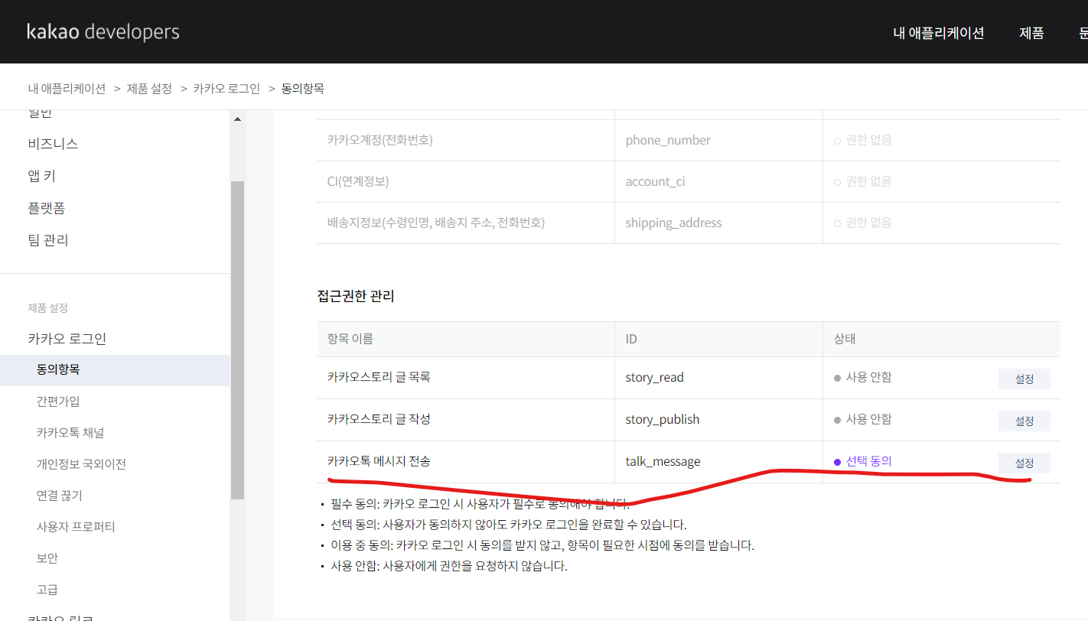Click the 배송지정보 row name
The image size is (1088, 621).
click(435, 223)
